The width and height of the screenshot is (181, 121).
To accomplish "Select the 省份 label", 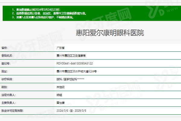I will click(5, 48).
